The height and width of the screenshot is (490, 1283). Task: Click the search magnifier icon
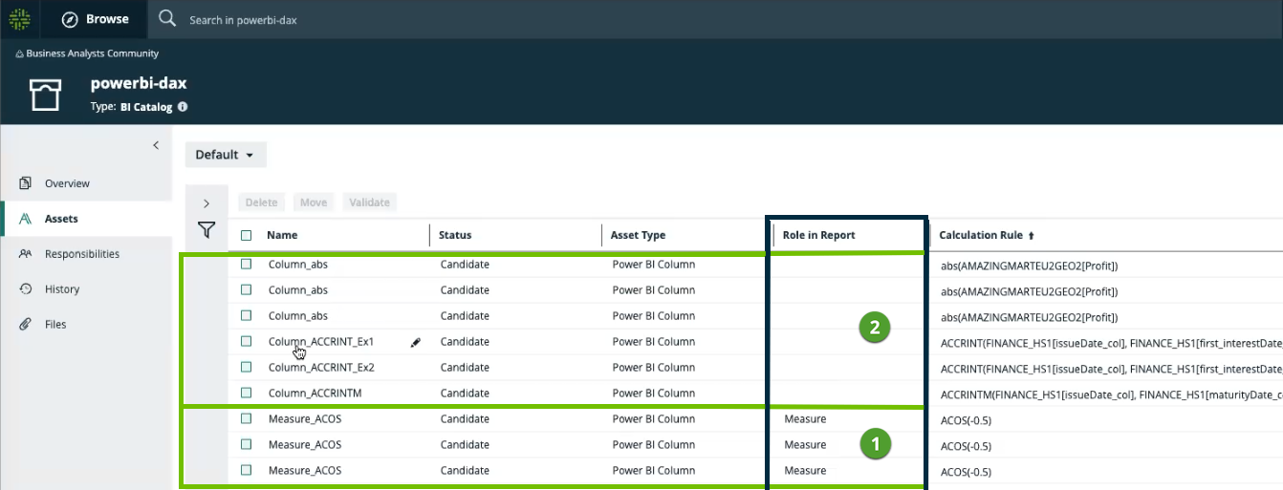(167, 19)
